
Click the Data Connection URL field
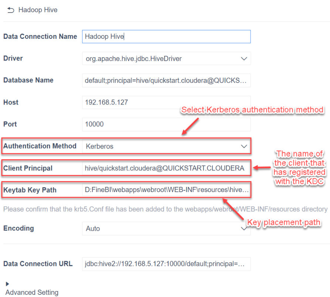[166, 264]
